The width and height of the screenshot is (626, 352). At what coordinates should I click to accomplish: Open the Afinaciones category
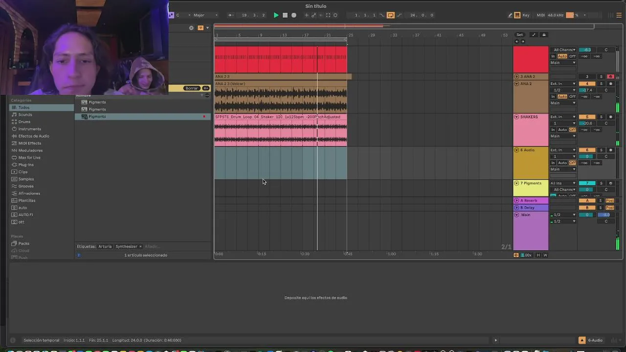coord(29,194)
